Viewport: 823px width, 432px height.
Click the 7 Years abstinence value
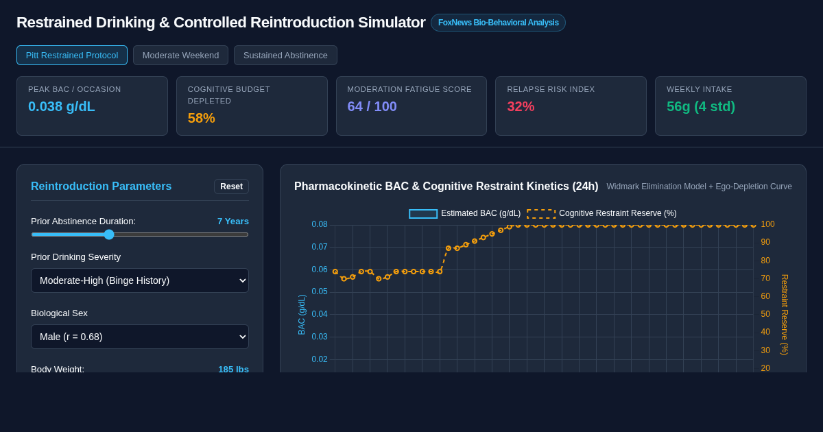tap(233, 221)
